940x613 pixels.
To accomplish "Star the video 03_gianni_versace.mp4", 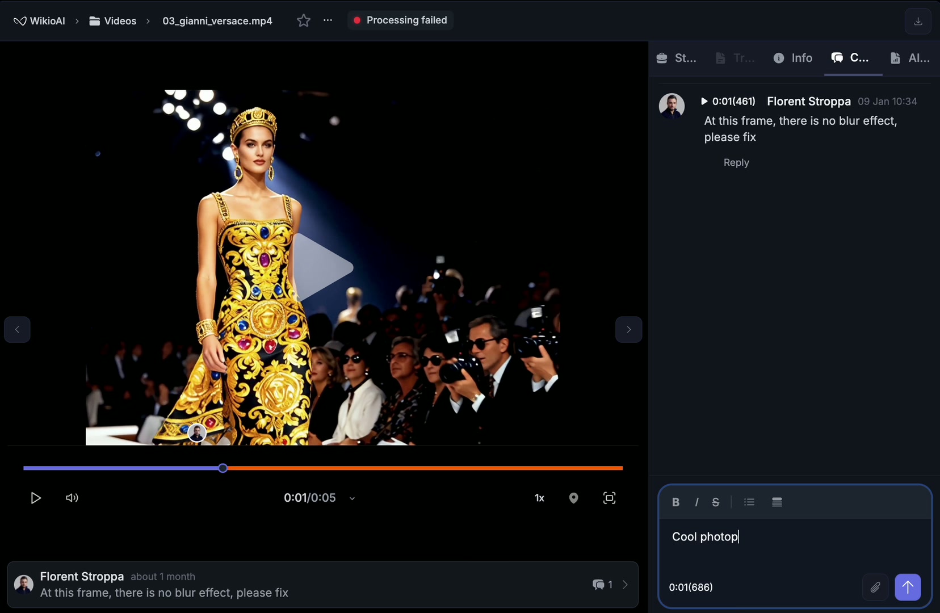I will click(304, 20).
